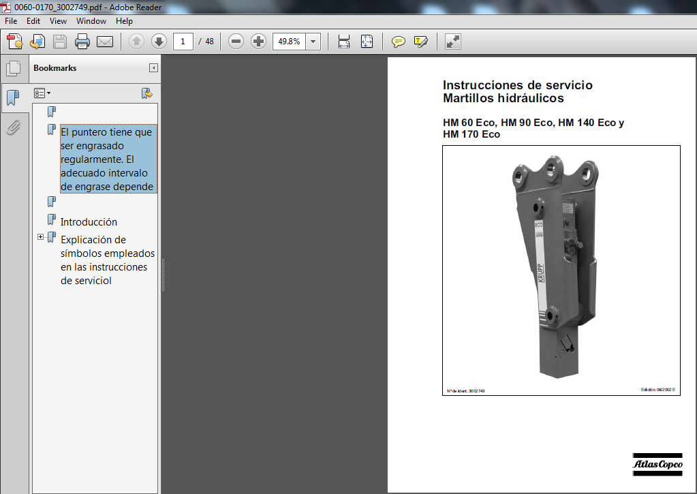Select the Highlight Text tool
Image resolution: width=697 pixels, height=494 pixels.
pos(420,42)
